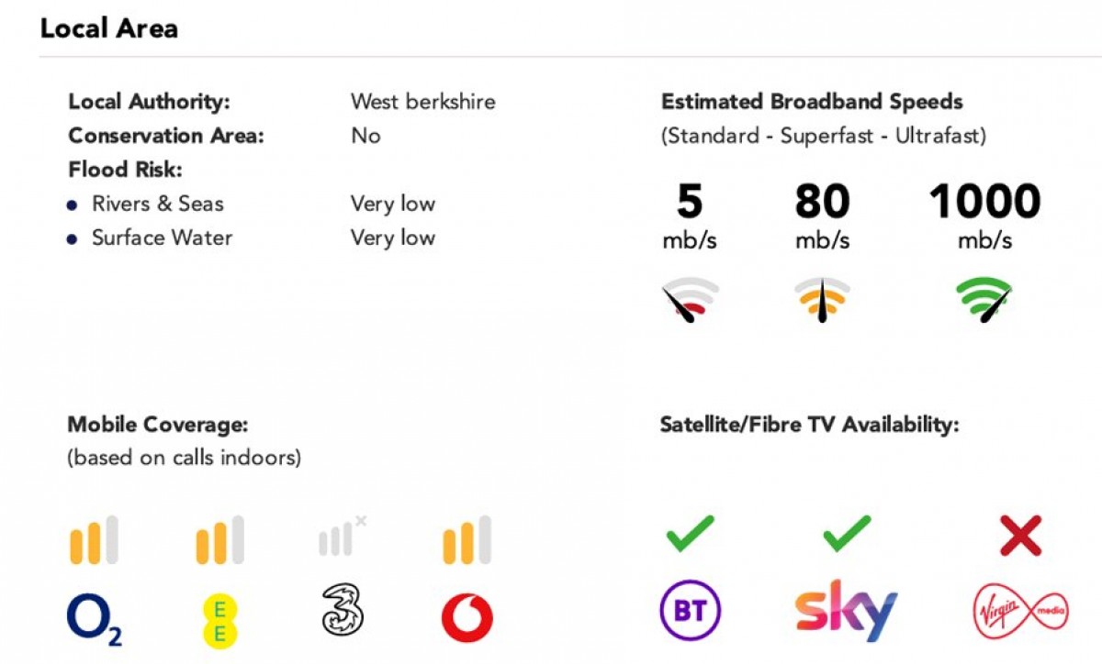
Task: Click the green ultrafast-speed gauge icon
Action: click(984, 300)
